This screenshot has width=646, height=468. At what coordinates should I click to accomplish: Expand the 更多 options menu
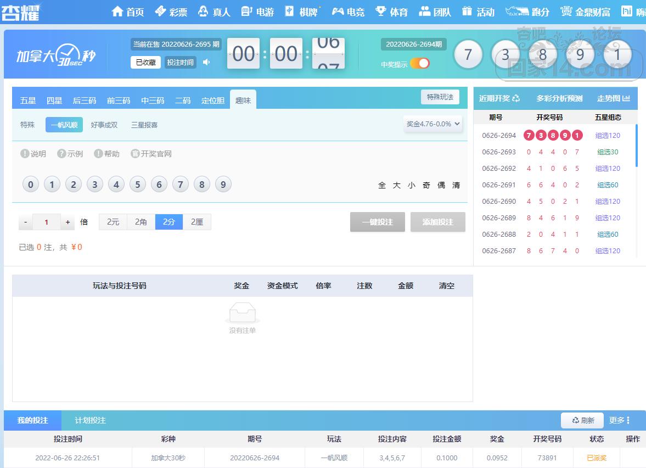[x=620, y=420]
